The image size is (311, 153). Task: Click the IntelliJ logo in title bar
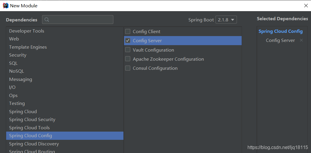click(6, 5)
